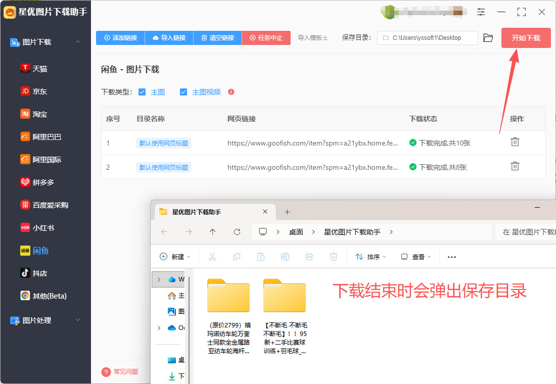Screen dimensions: 556x384
Task: Open the Xiaohongshu (小红书) sidebar entry
Action: (x=37, y=227)
